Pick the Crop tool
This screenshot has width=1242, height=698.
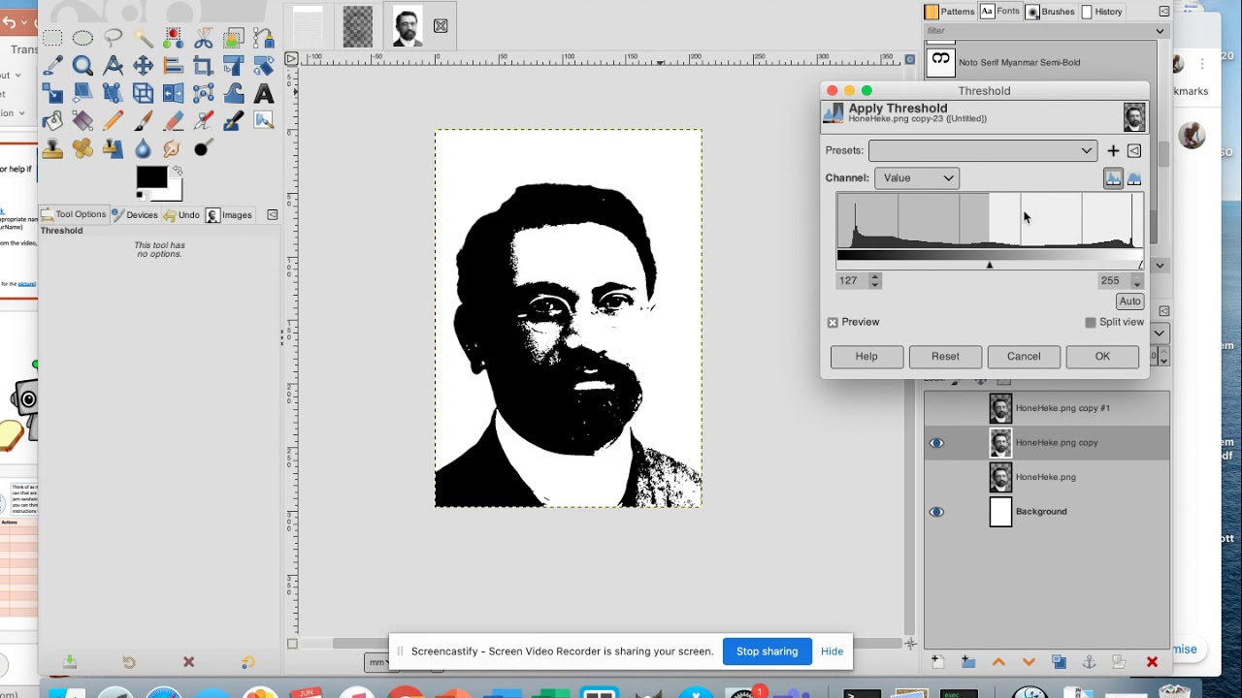point(203,66)
